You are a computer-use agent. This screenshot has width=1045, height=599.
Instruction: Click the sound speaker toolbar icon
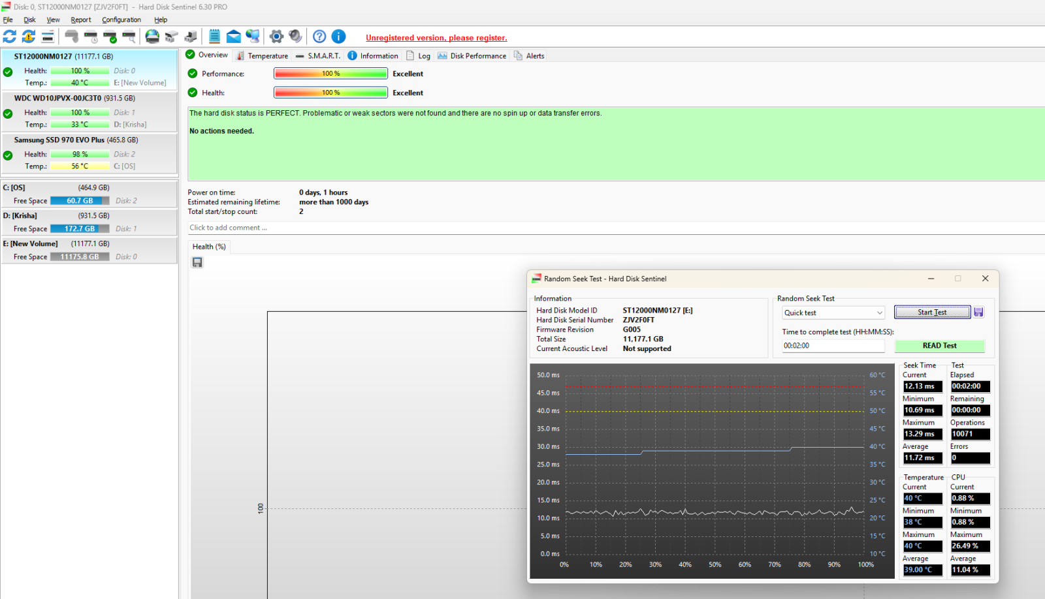[x=295, y=37]
